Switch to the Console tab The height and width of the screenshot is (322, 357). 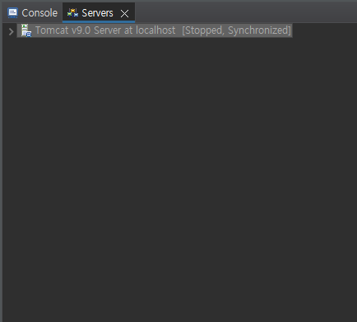[33, 13]
